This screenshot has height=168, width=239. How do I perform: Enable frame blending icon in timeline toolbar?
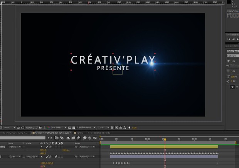[x=73, y=138]
